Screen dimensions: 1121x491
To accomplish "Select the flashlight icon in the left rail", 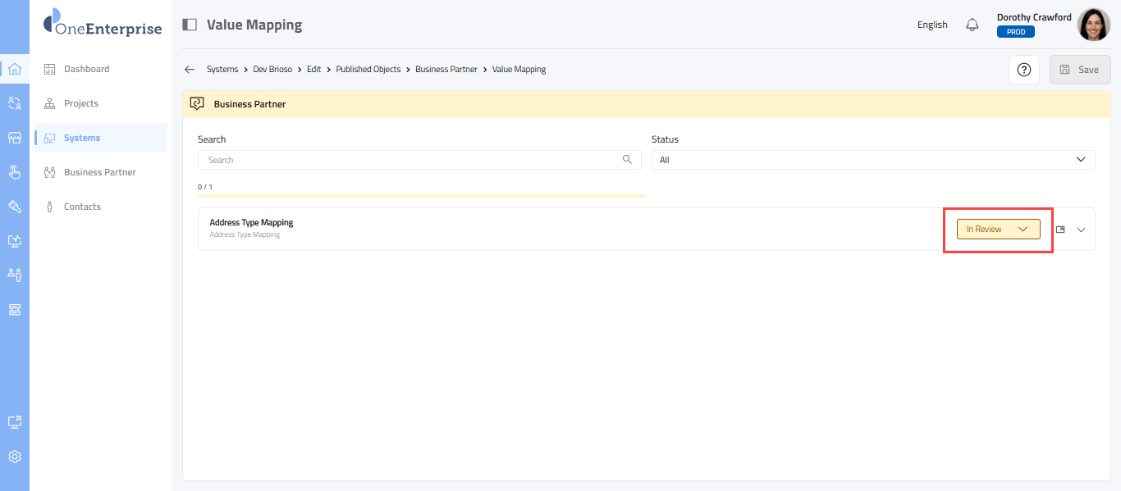I will point(15,206).
